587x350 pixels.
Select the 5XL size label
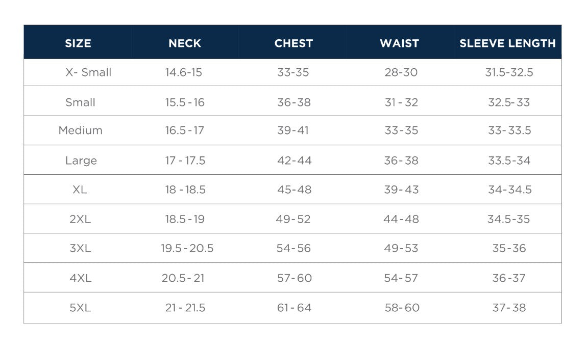80,308
